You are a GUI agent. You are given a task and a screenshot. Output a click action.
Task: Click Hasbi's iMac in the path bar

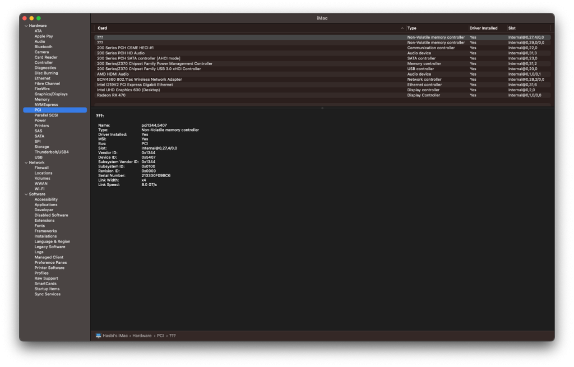click(115, 336)
